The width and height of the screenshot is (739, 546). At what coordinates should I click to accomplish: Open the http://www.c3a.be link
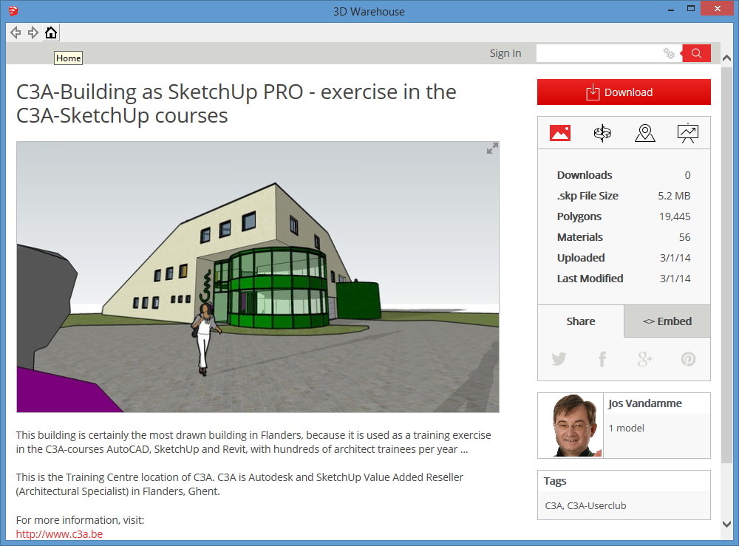59,533
